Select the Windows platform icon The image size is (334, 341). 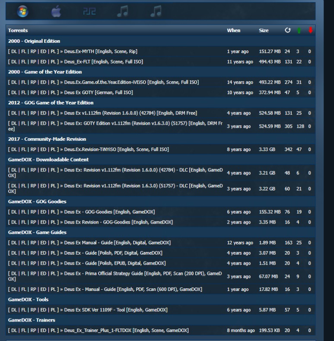(22, 12)
